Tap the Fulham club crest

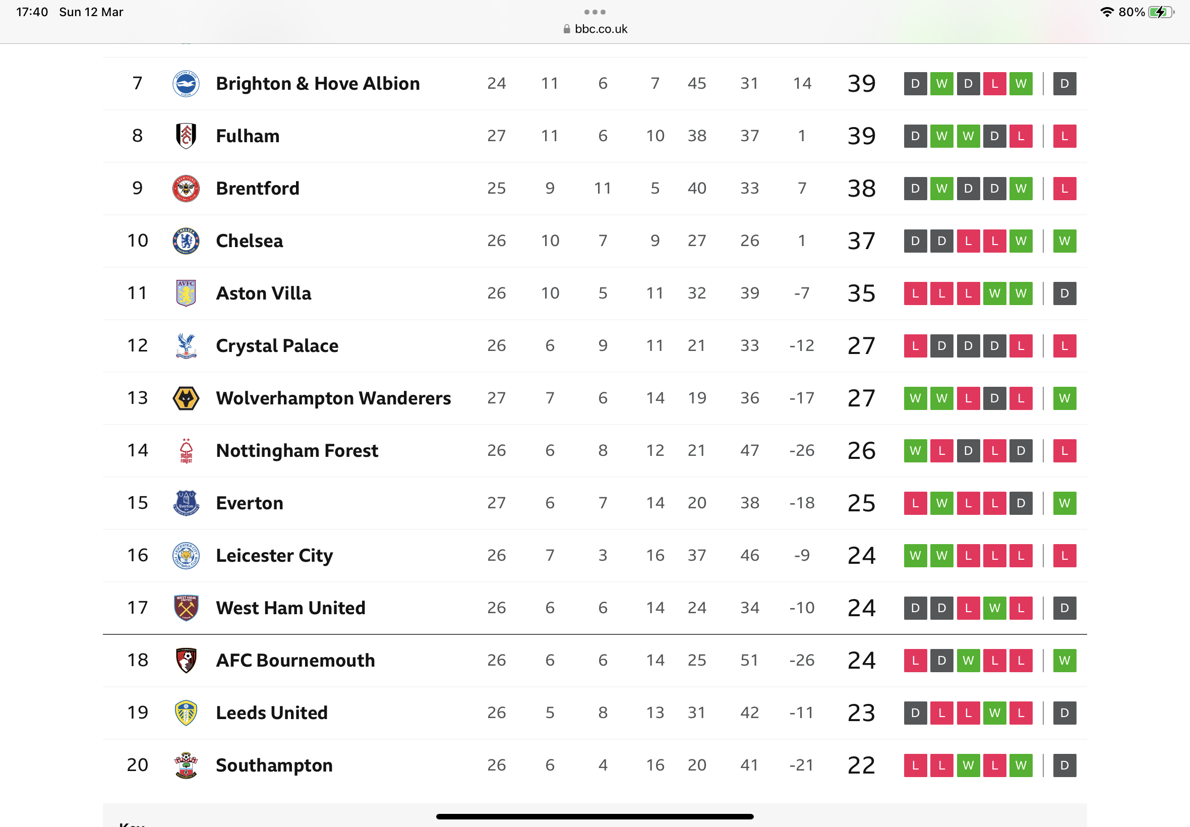coord(186,136)
